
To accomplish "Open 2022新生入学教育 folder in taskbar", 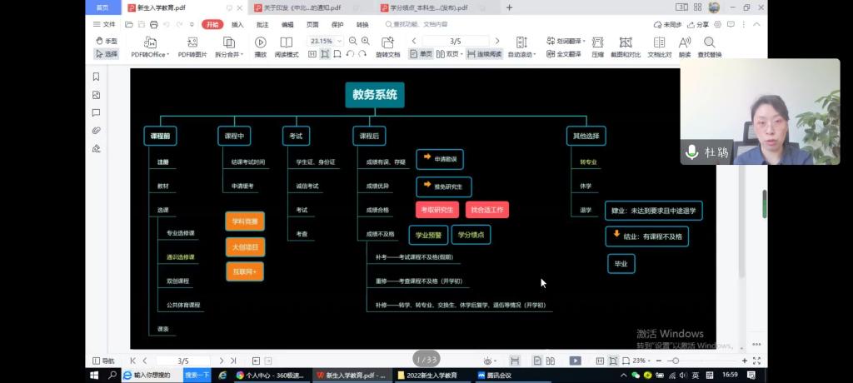I will click(432, 376).
